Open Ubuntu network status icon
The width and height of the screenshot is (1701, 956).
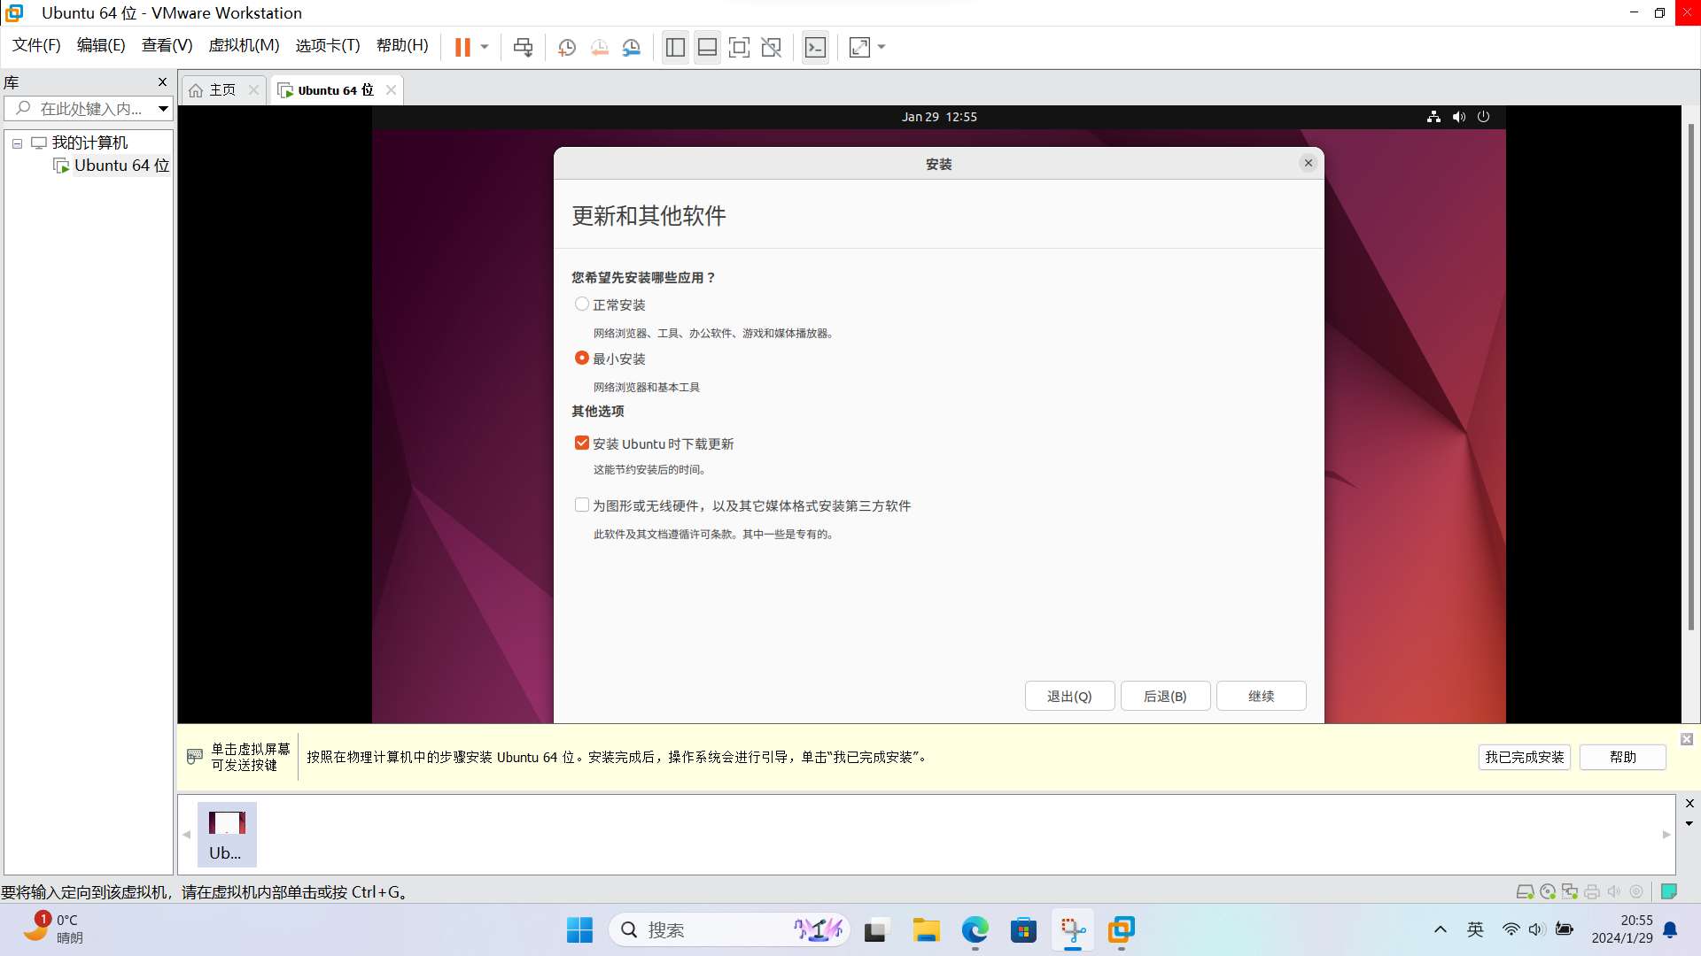point(1433,117)
